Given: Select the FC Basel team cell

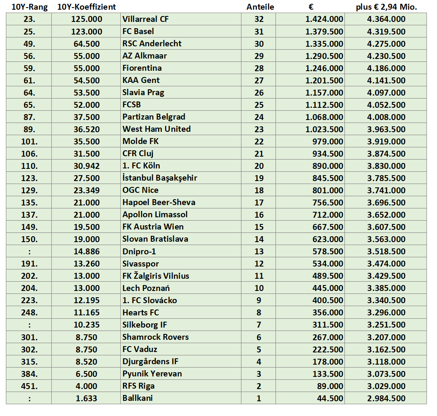Looking at the screenshot, I should (x=181, y=31).
